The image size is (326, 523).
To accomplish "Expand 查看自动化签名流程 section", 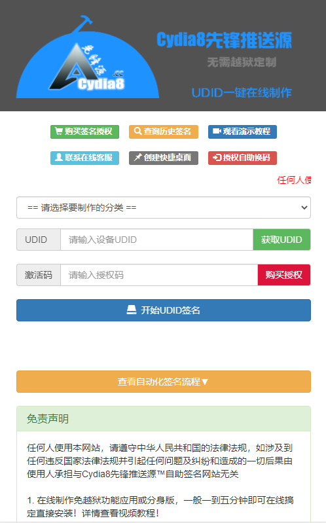I will tap(164, 382).
